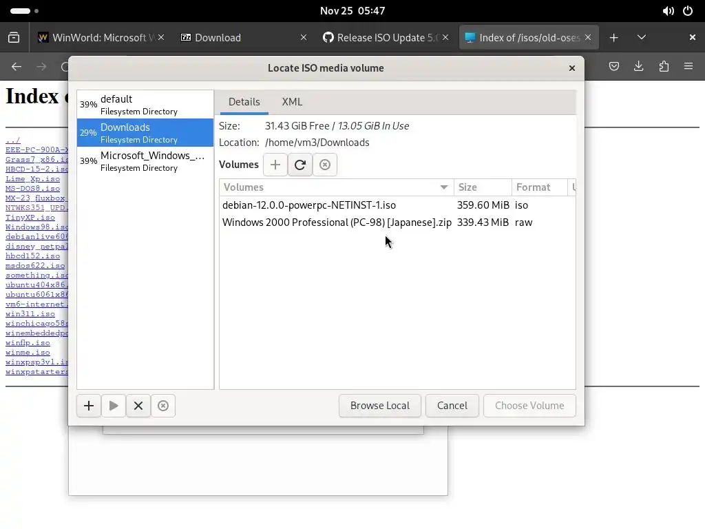Open Lime_Xp.iso link in browser page
The image size is (705, 529).
click(33, 178)
